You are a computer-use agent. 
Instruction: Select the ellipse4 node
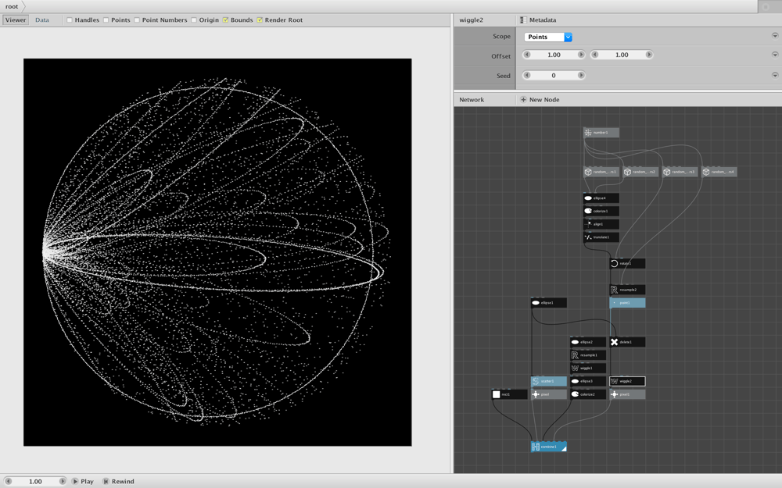point(601,198)
